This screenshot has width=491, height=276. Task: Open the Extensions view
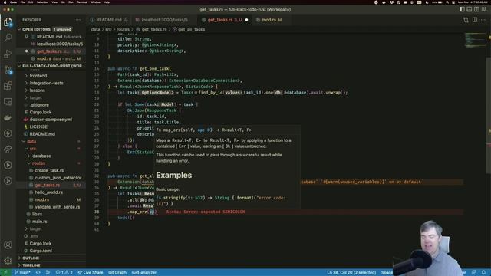click(8, 85)
